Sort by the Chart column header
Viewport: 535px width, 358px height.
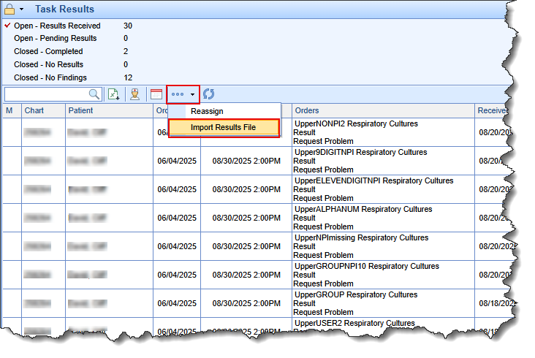pyautogui.click(x=43, y=110)
